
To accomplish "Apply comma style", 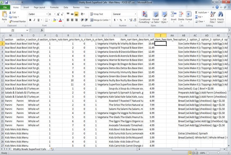I will coord(125,20).
